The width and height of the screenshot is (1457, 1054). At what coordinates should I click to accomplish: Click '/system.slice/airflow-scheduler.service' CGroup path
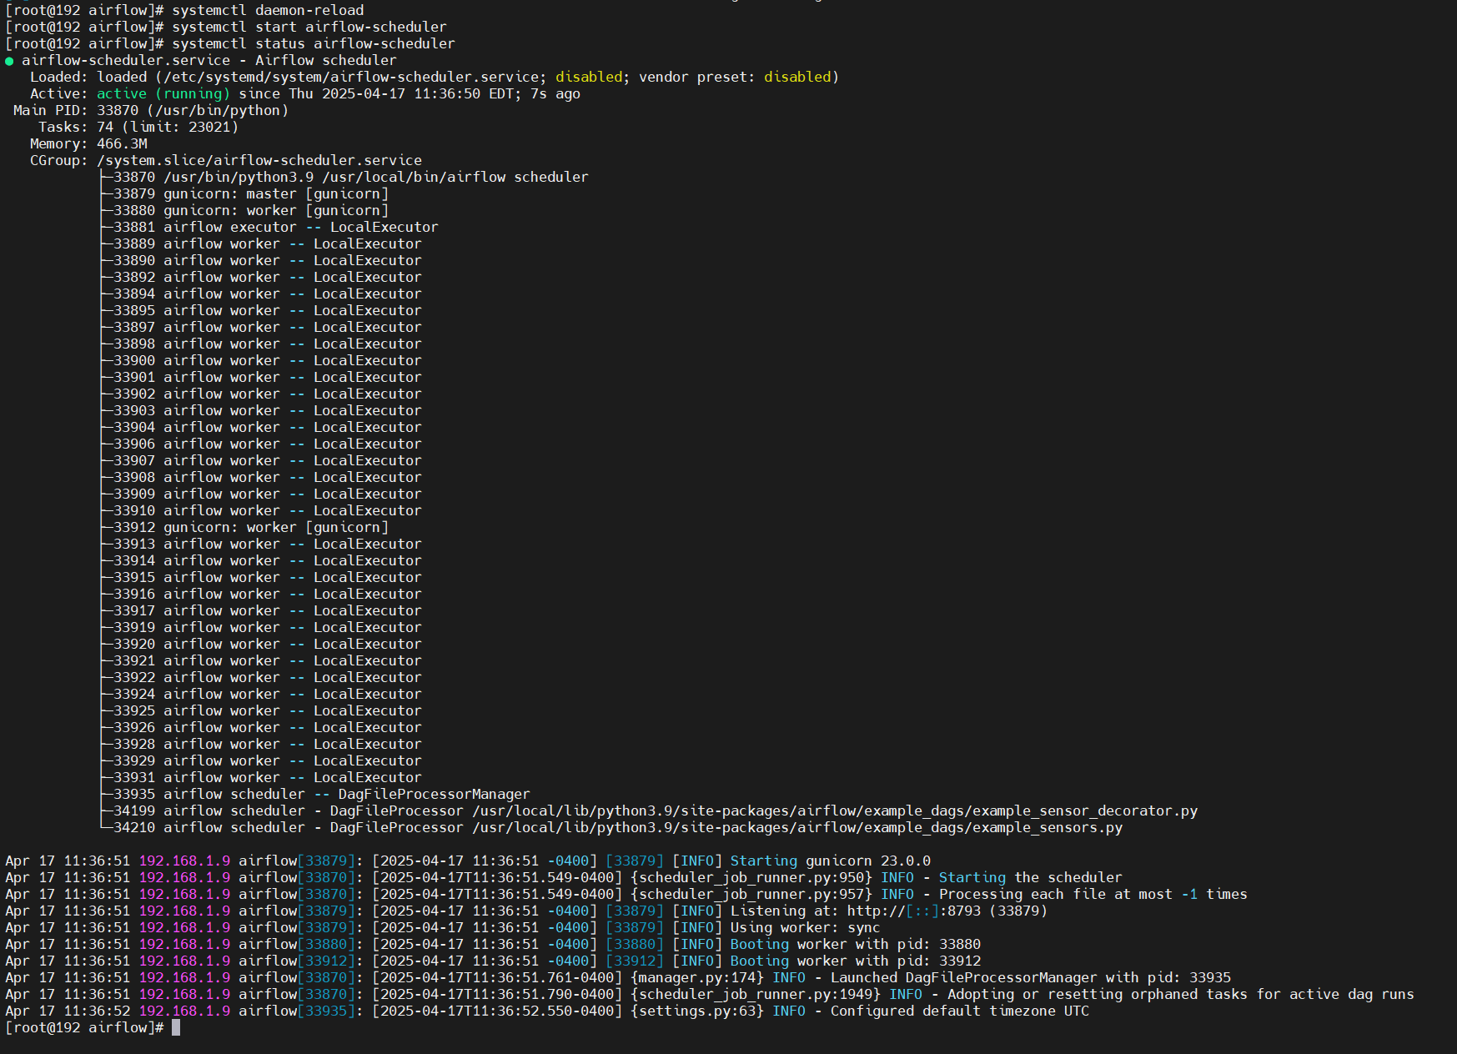click(259, 160)
